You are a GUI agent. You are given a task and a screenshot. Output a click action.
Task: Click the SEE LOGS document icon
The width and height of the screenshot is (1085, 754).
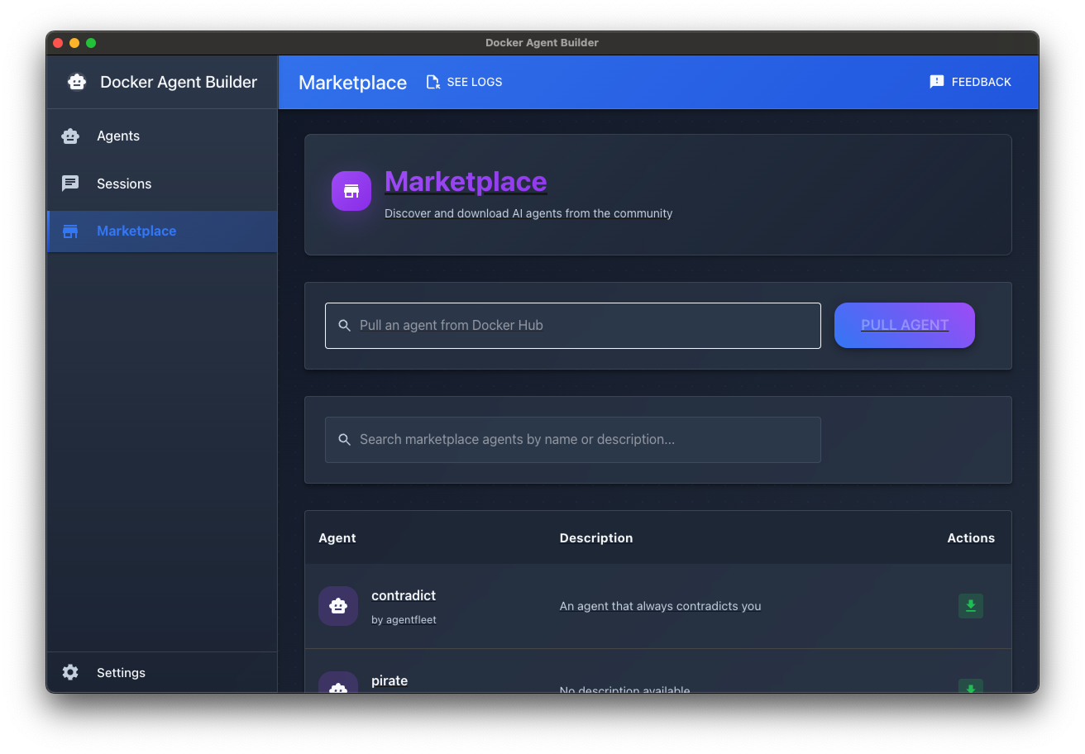click(433, 82)
